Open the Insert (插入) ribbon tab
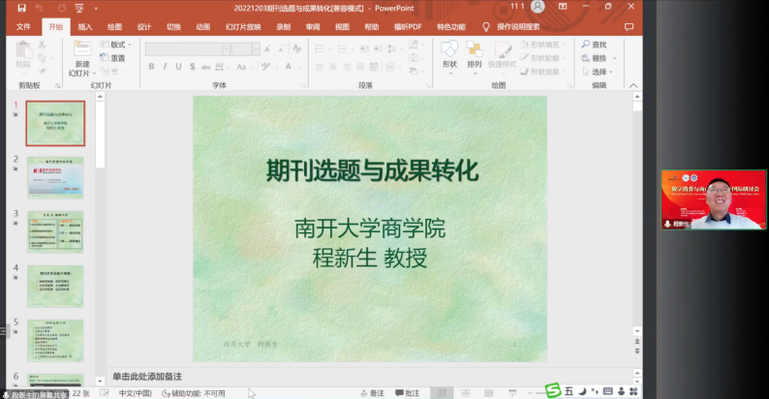Image resolution: width=769 pixels, height=399 pixels. click(85, 27)
